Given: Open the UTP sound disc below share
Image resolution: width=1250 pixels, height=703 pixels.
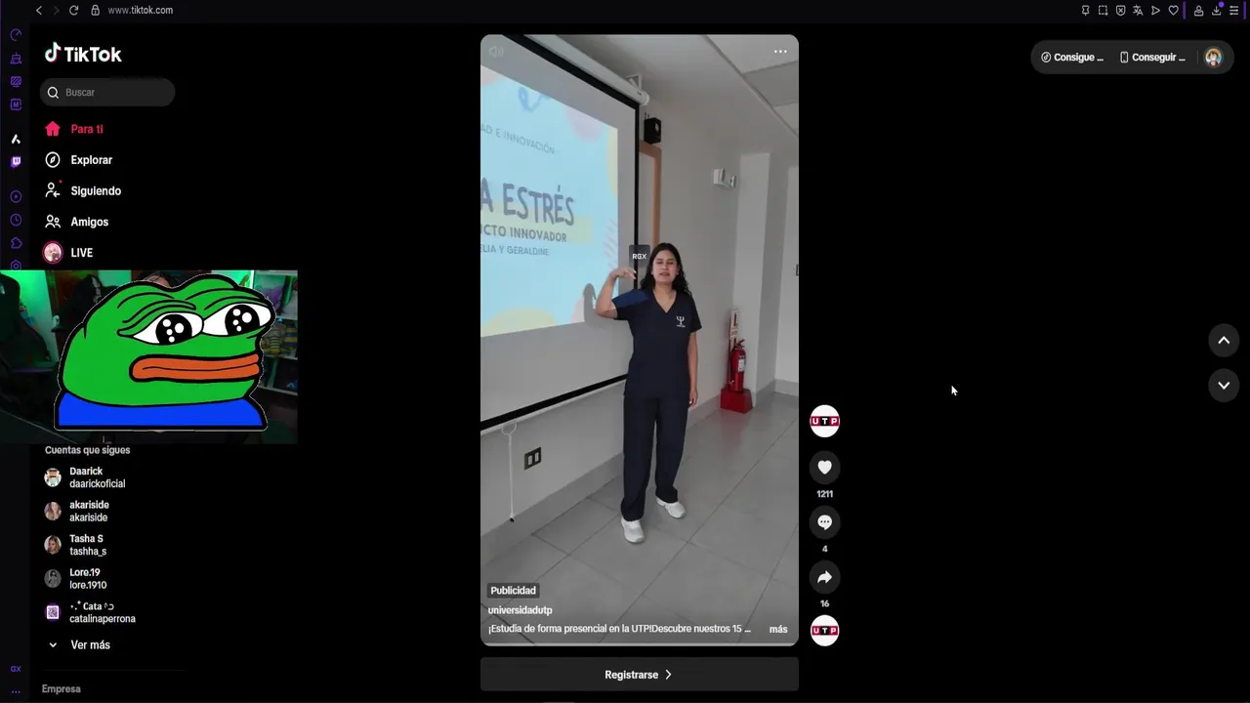Looking at the screenshot, I should [824, 631].
